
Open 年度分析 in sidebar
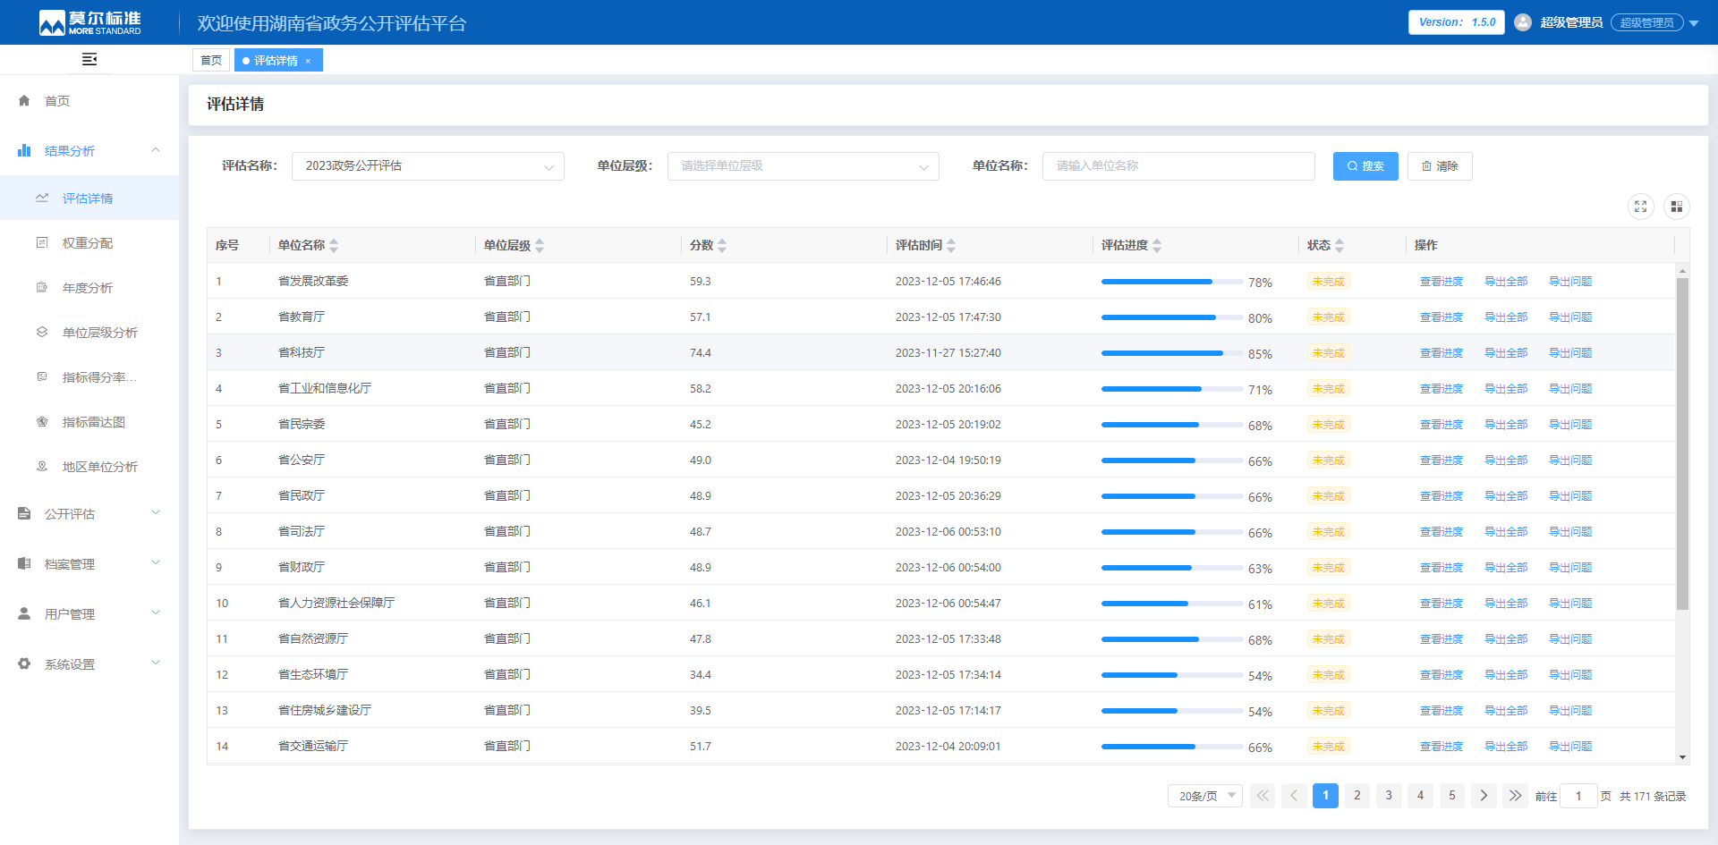coord(89,288)
